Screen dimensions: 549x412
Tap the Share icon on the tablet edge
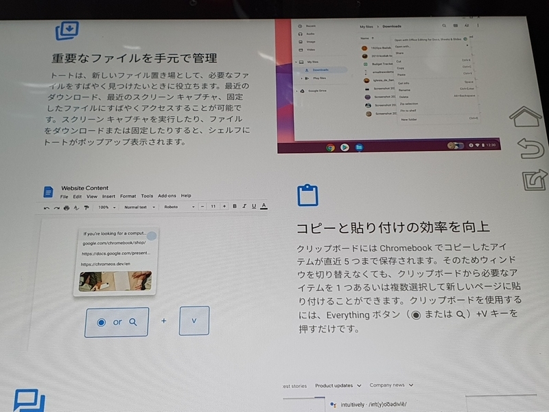(x=535, y=180)
